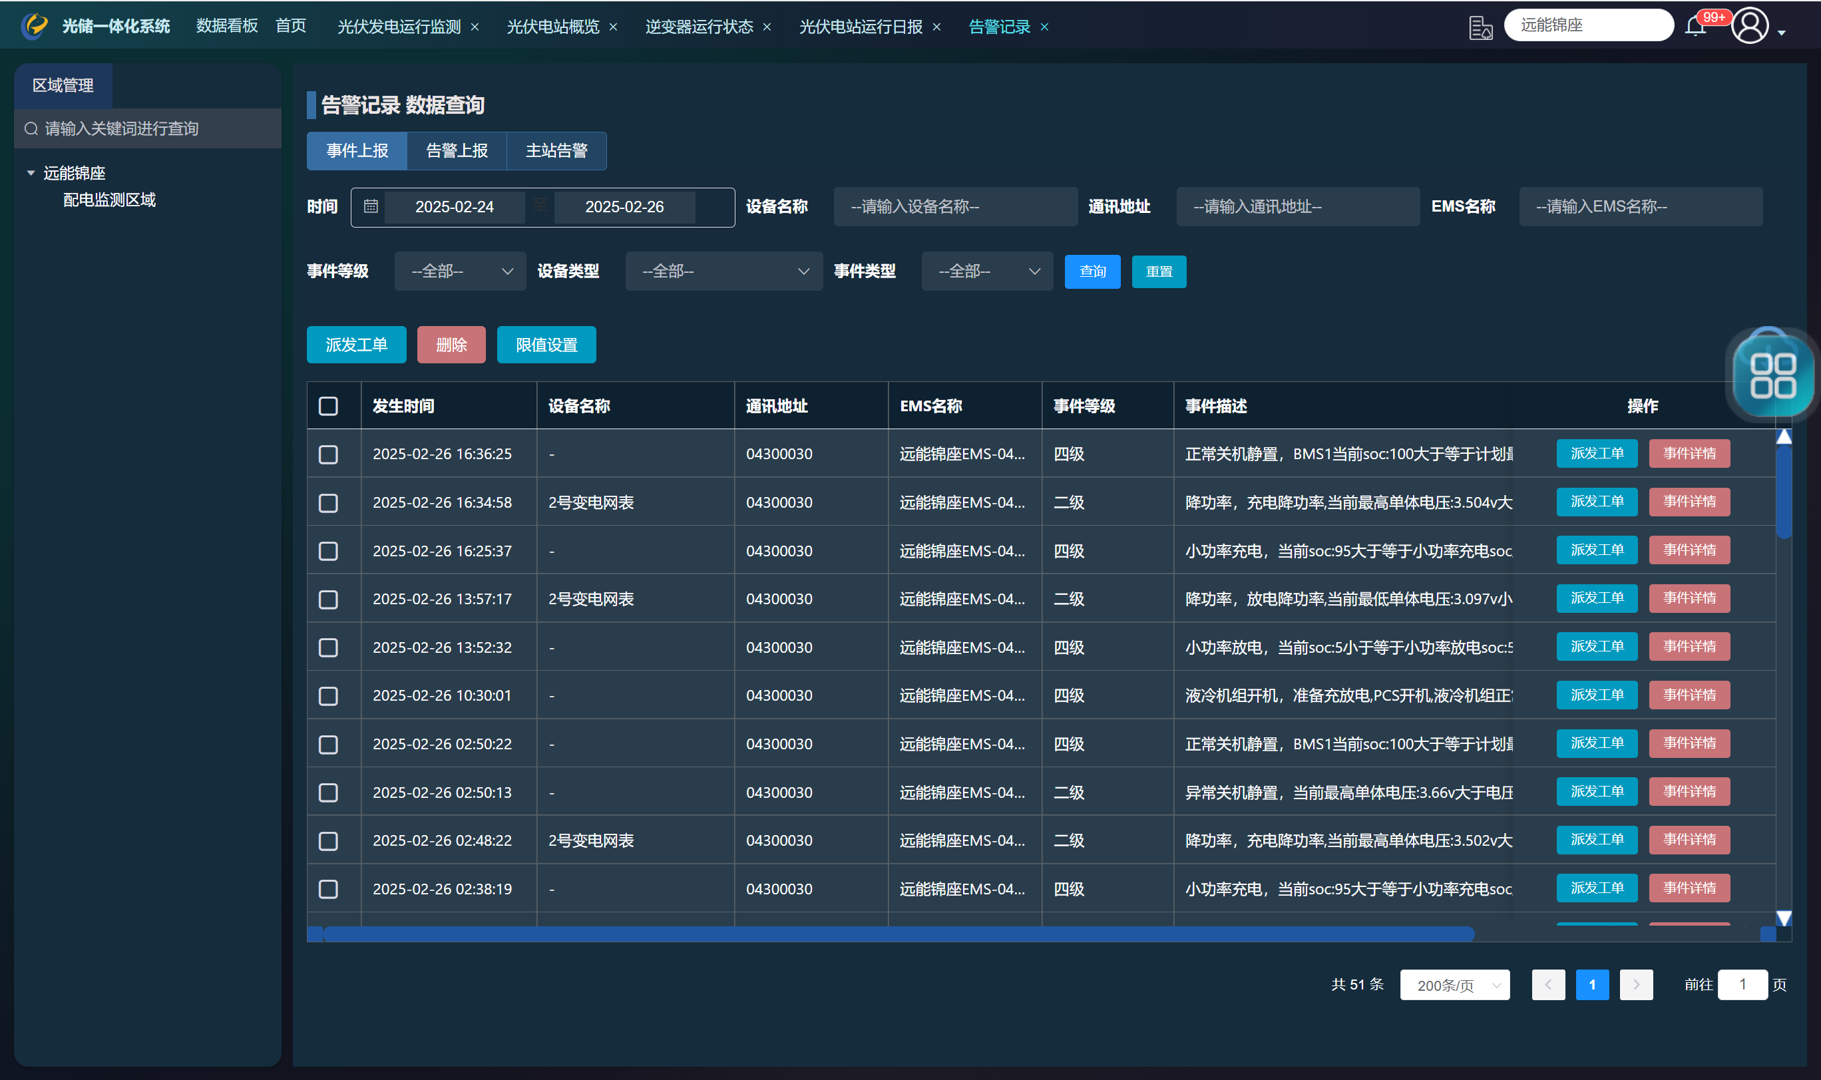
Task: Click the calendar icon in date range
Action: coord(371,207)
